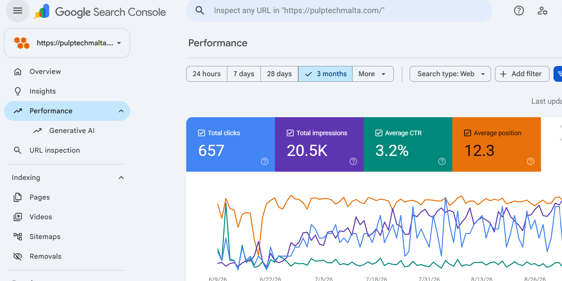The image size is (562, 281).
Task: Toggle the Total clicks checkbox
Action: (201, 133)
